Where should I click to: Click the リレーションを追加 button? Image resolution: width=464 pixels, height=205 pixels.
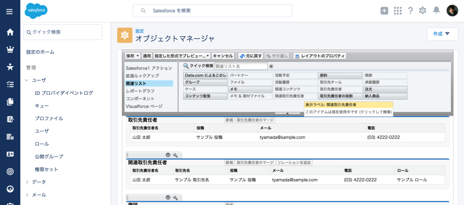(x=294, y=163)
